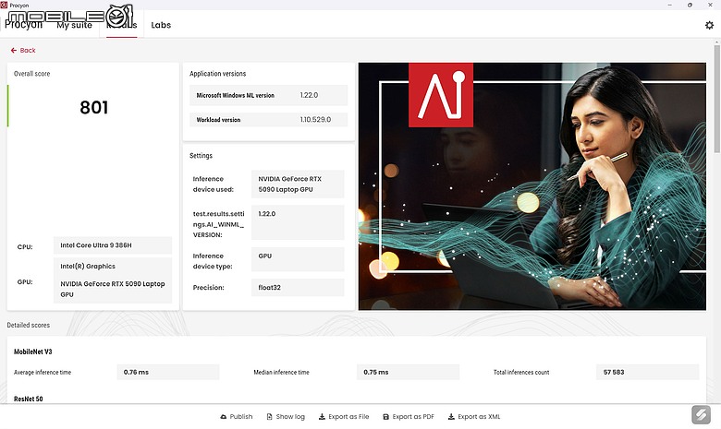
Task: Click the floating chat icon at bottom right
Action: 701,415
